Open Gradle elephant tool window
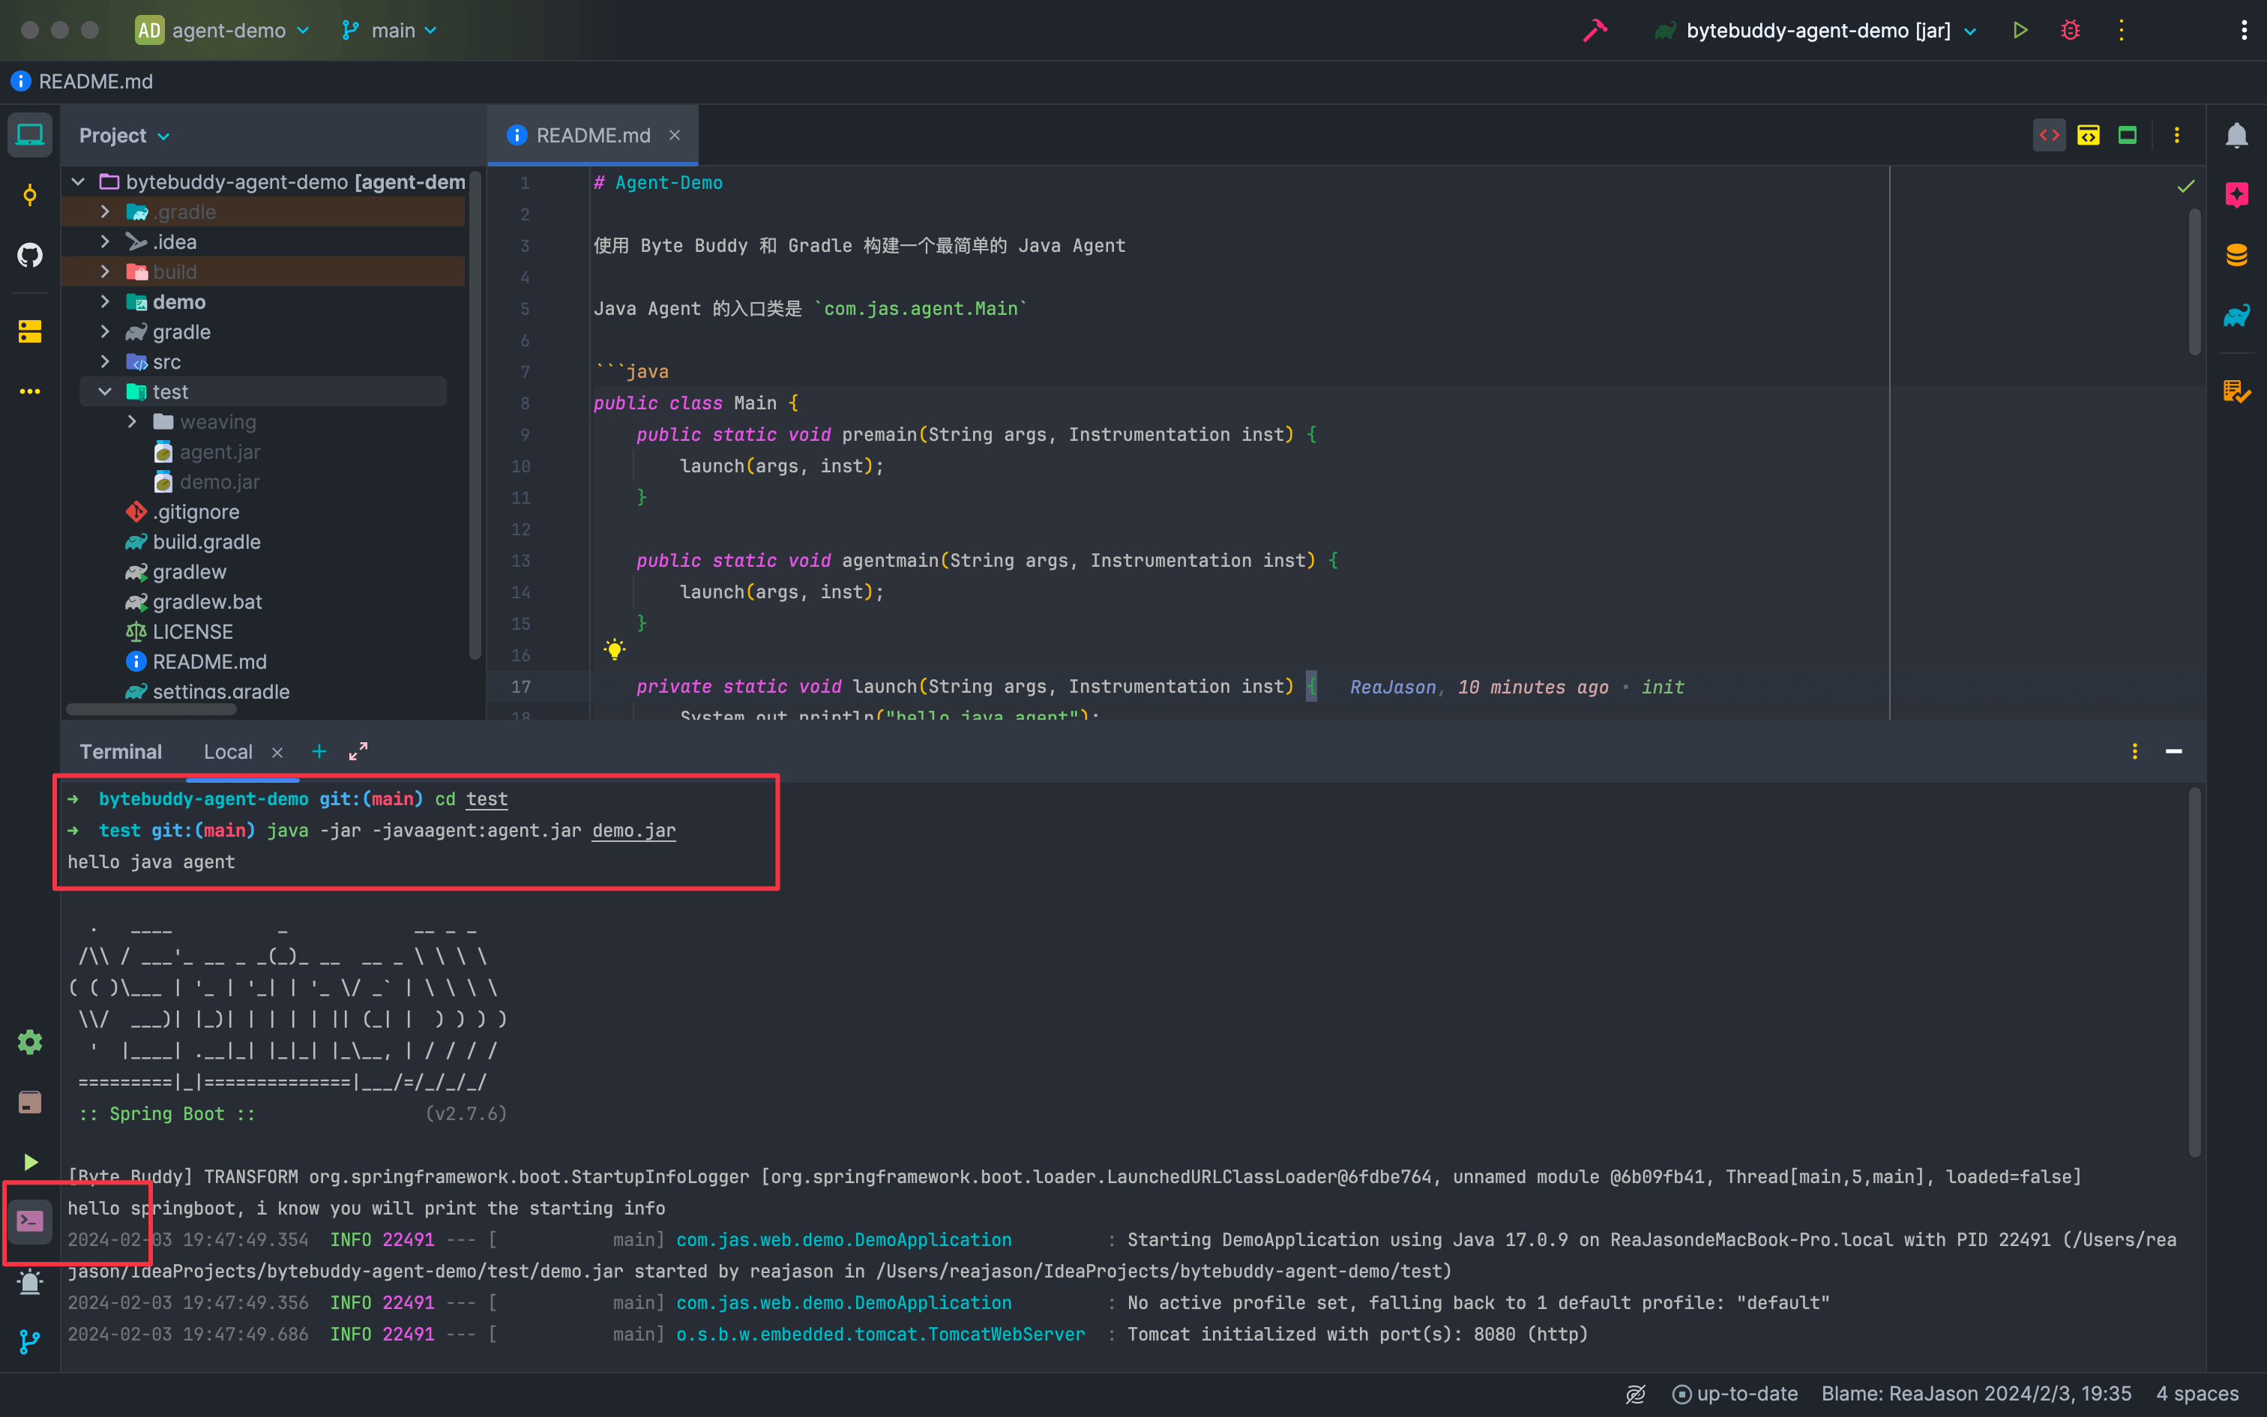The width and height of the screenshot is (2267, 1417). (2236, 316)
